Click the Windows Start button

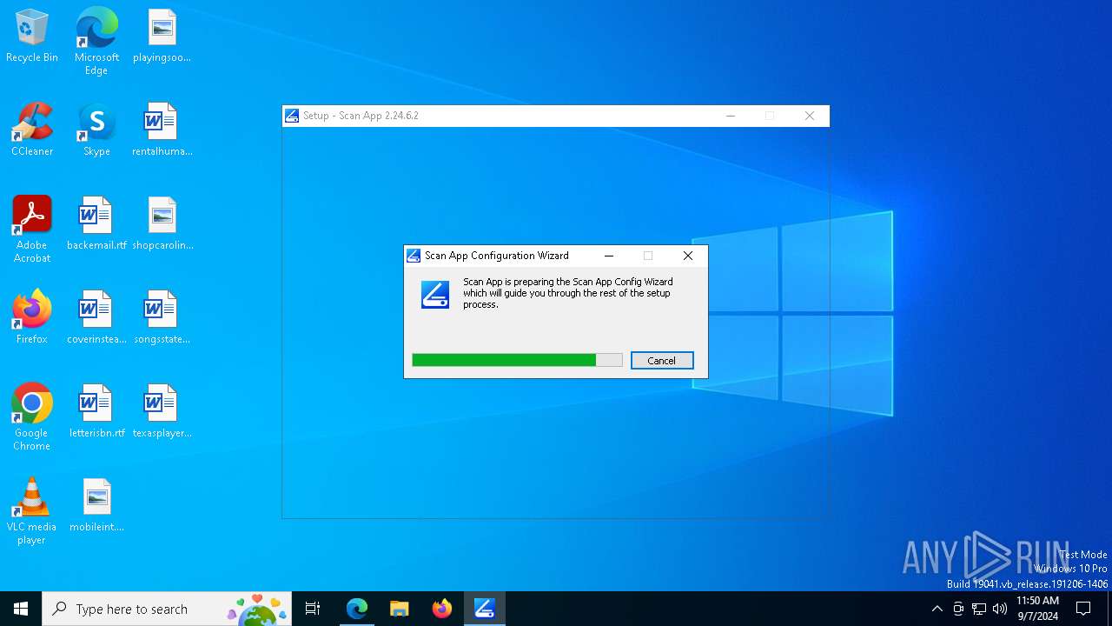(x=21, y=609)
